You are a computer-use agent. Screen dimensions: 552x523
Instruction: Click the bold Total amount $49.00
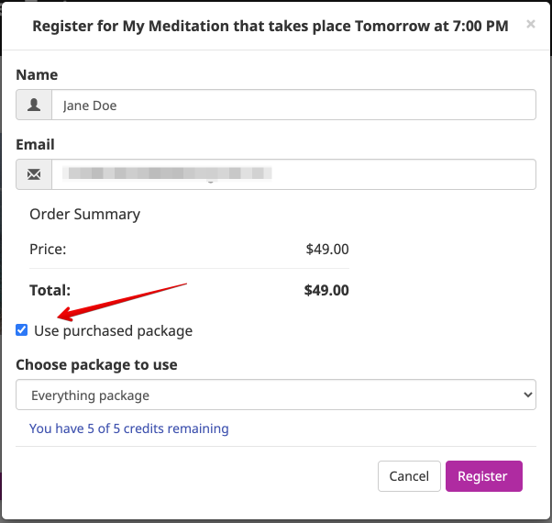click(326, 291)
